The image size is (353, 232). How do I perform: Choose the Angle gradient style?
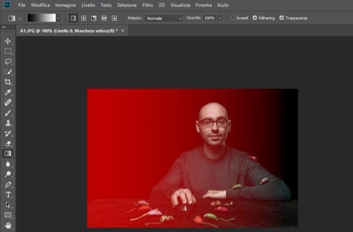pyautogui.click(x=94, y=19)
